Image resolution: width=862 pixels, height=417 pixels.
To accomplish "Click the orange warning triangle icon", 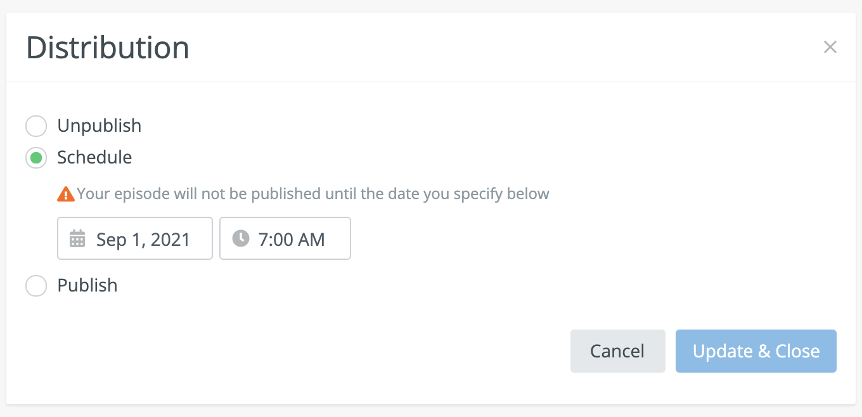I will coord(66,194).
